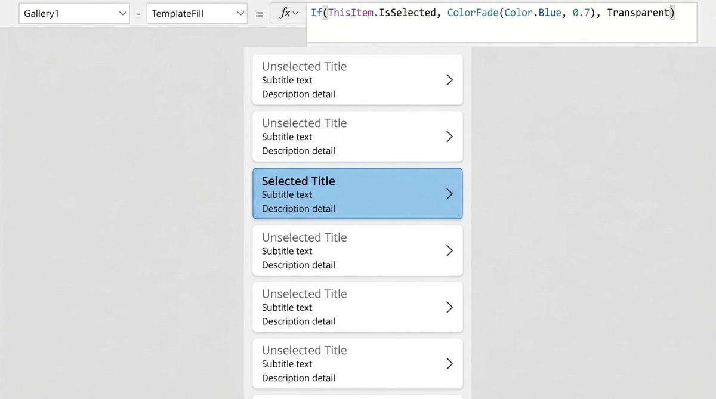This screenshot has height=399, width=716.
Task: Select the second gallery item's Description detail
Action: 298,151
